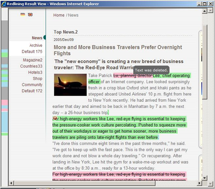Open the News breadcrumb link

(x=73, y=15)
